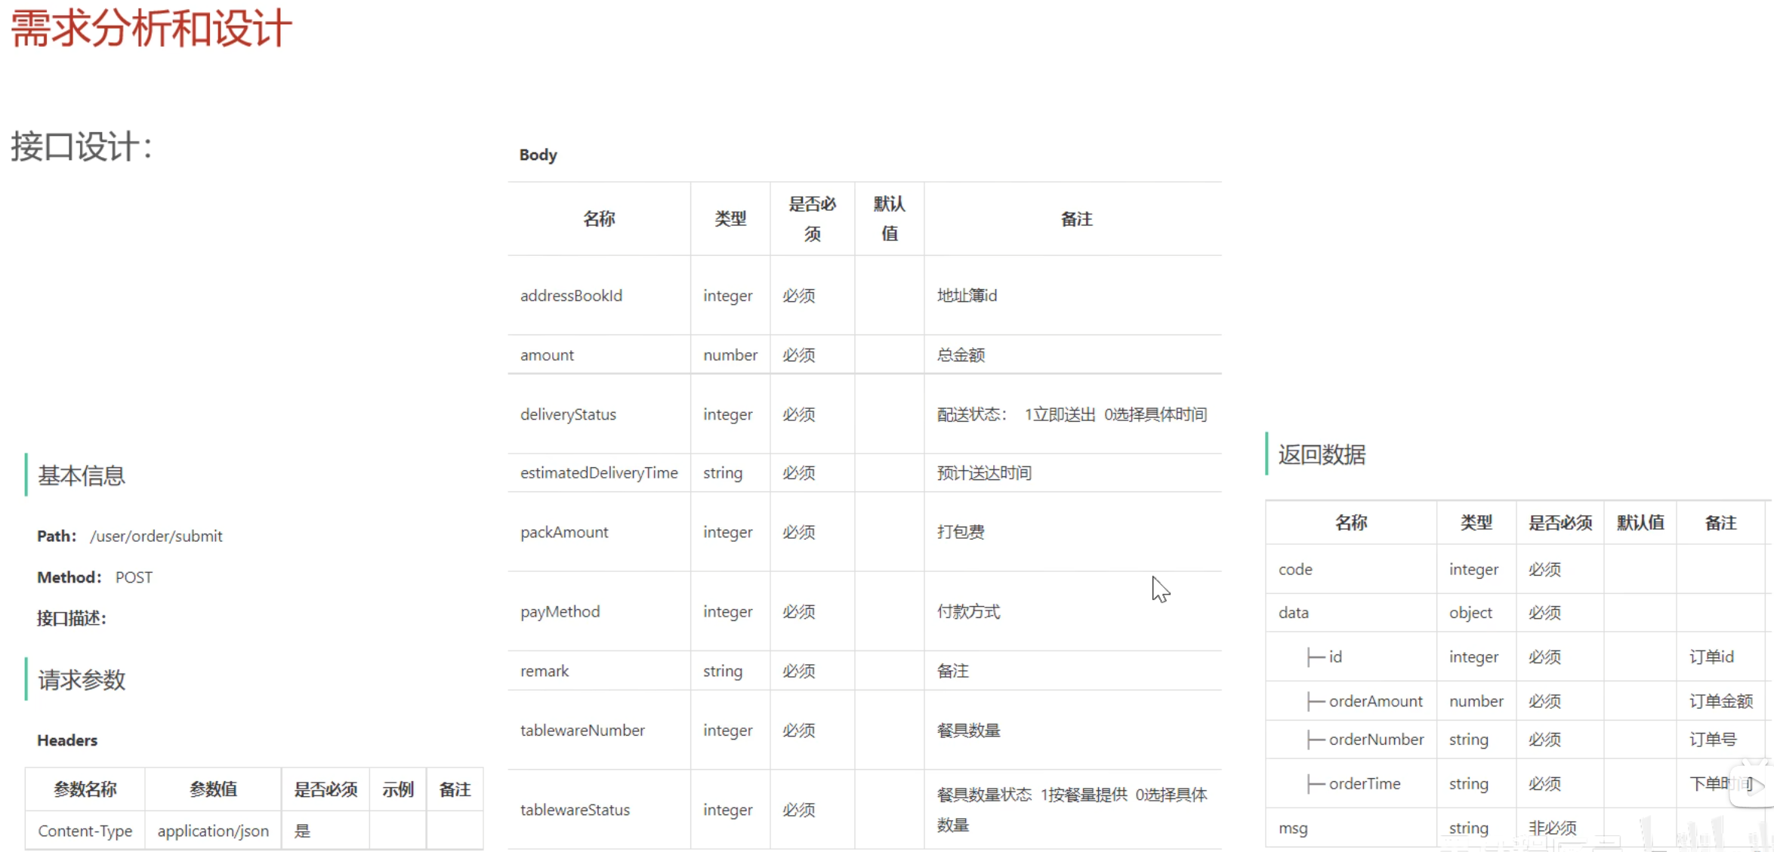Viewport: 1774px width, 852px height.
Task: Click the 基本信息 section heading
Action: (x=82, y=475)
